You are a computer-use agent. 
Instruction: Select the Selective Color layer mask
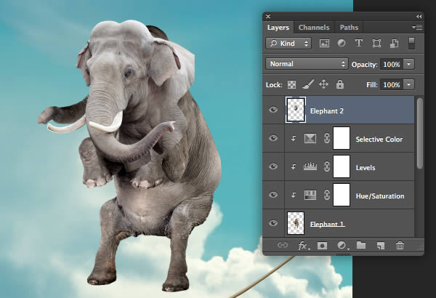click(342, 138)
